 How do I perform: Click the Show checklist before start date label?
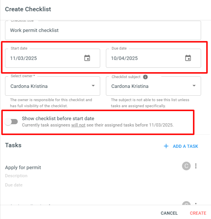58,118
